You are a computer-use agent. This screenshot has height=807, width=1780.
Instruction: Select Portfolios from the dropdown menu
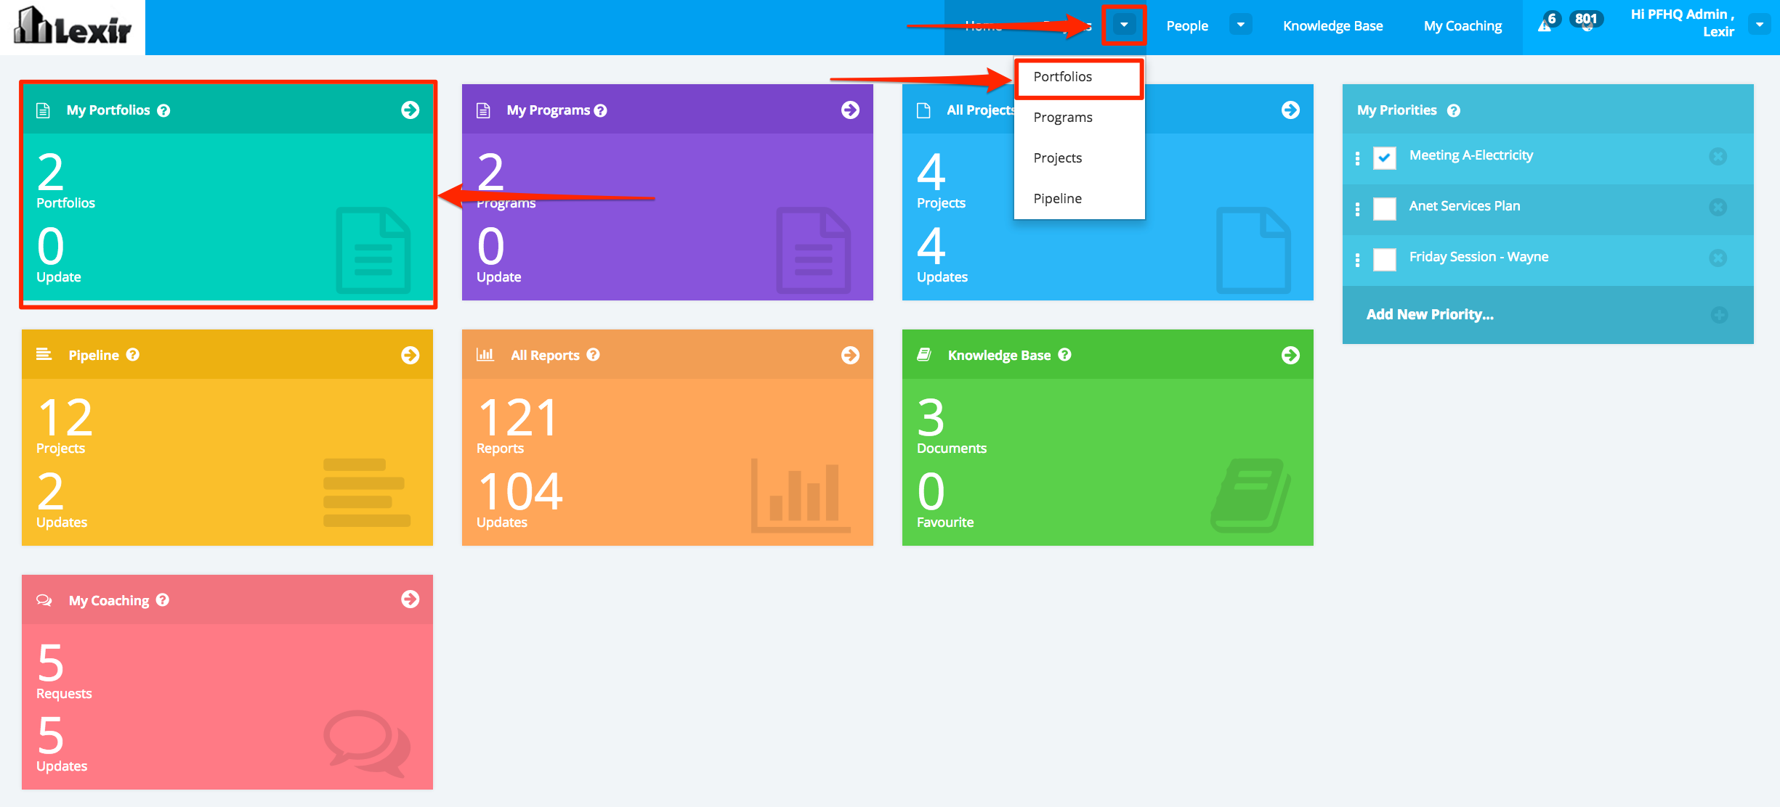point(1063,77)
